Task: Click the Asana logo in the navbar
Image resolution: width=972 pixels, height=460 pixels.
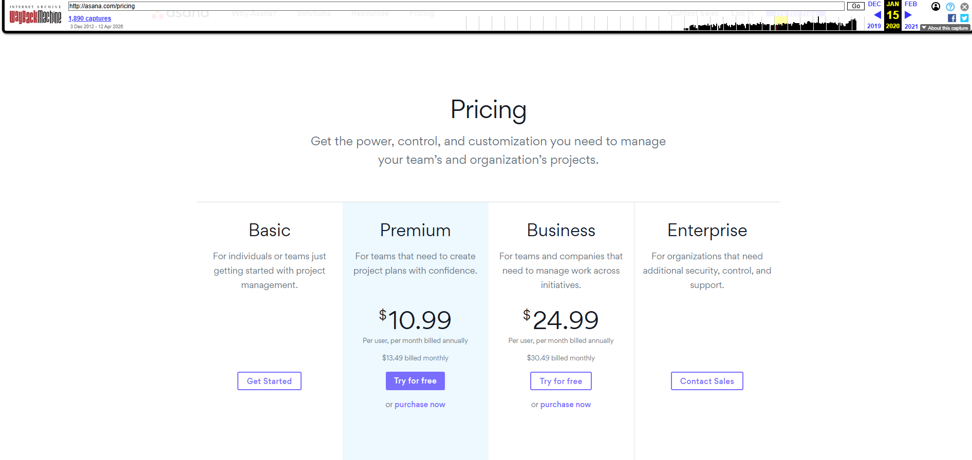Action: pos(180,13)
